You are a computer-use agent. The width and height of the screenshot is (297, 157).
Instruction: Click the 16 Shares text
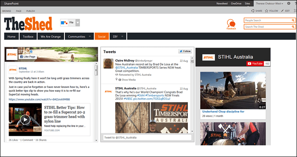40,140
